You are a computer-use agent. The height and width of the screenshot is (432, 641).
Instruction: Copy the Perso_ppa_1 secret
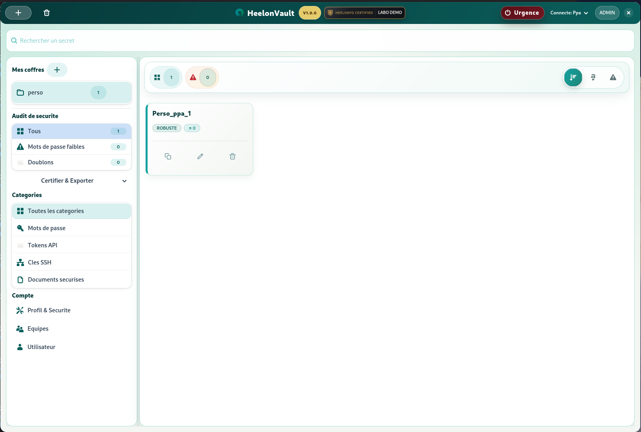pos(168,156)
